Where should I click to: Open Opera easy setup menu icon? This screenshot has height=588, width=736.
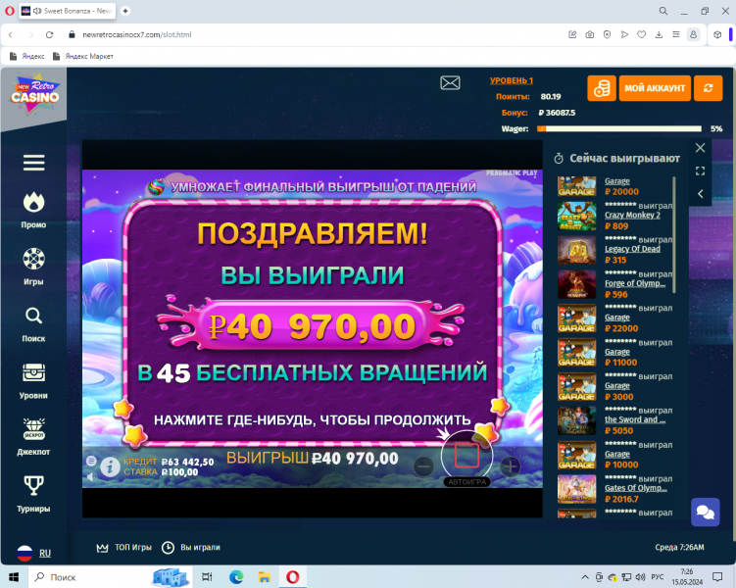coord(676,34)
